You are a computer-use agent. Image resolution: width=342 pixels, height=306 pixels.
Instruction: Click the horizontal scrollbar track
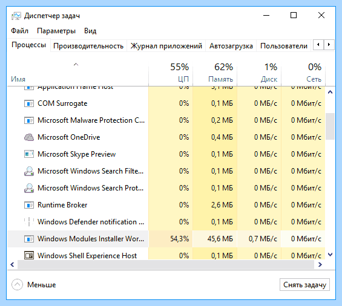(x=166, y=265)
